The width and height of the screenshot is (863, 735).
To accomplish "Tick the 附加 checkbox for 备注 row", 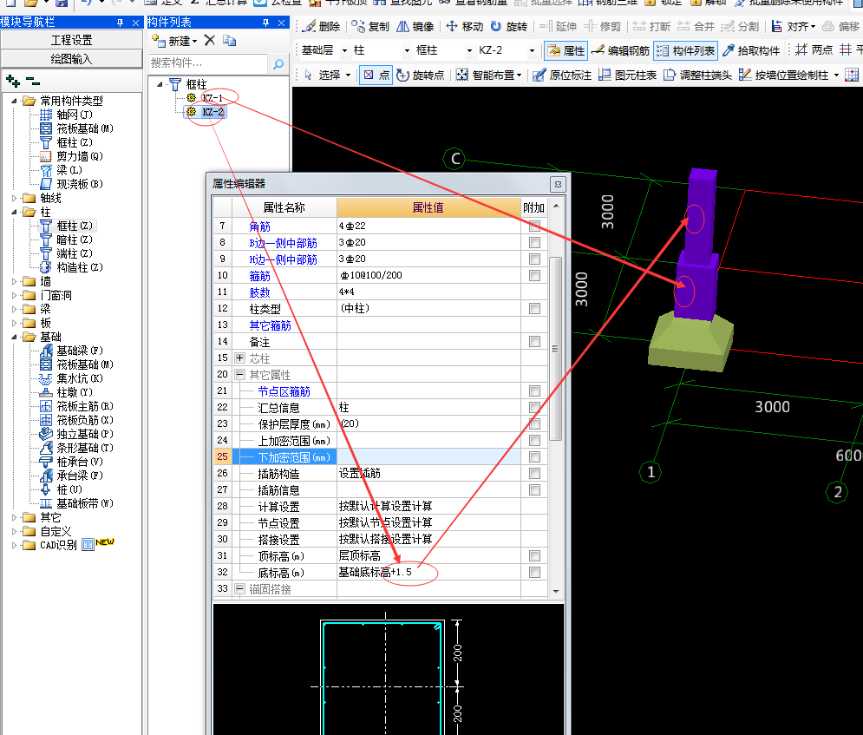I will tap(534, 341).
